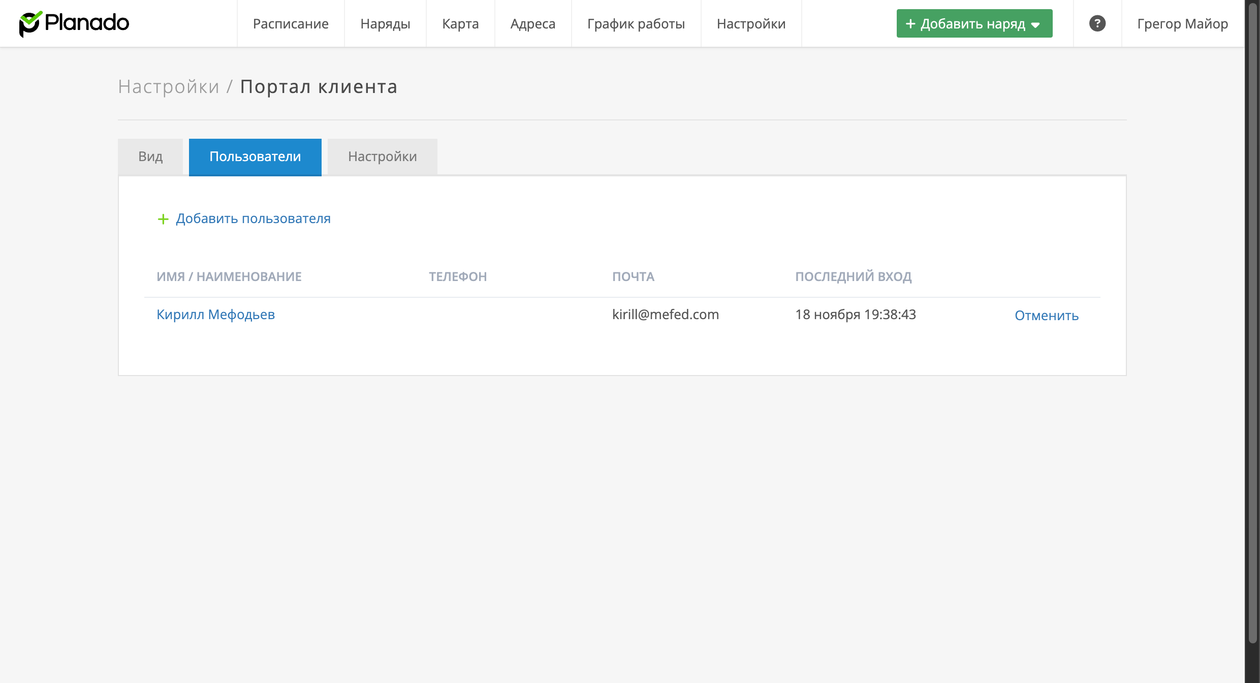Switch to the Вид tab
The image size is (1260, 683).
[x=150, y=157]
